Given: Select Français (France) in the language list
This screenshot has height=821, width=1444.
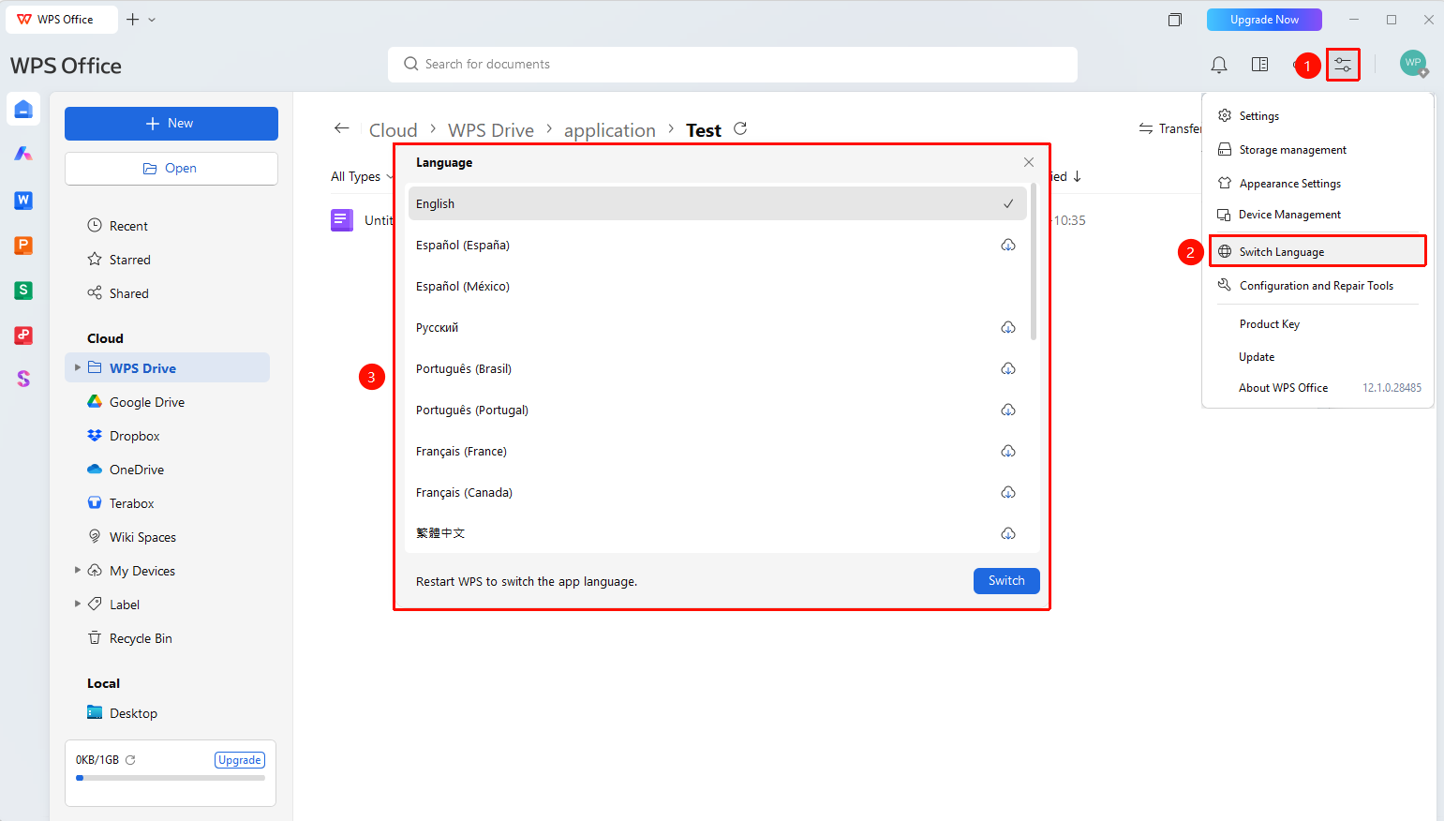Looking at the screenshot, I should pos(718,452).
